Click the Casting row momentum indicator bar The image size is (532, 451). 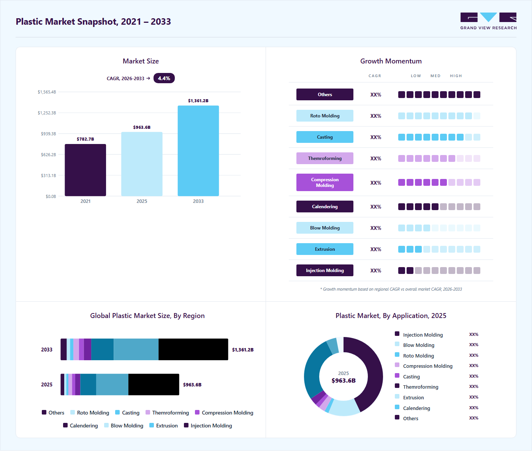pyautogui.click(x=439, y=137)
